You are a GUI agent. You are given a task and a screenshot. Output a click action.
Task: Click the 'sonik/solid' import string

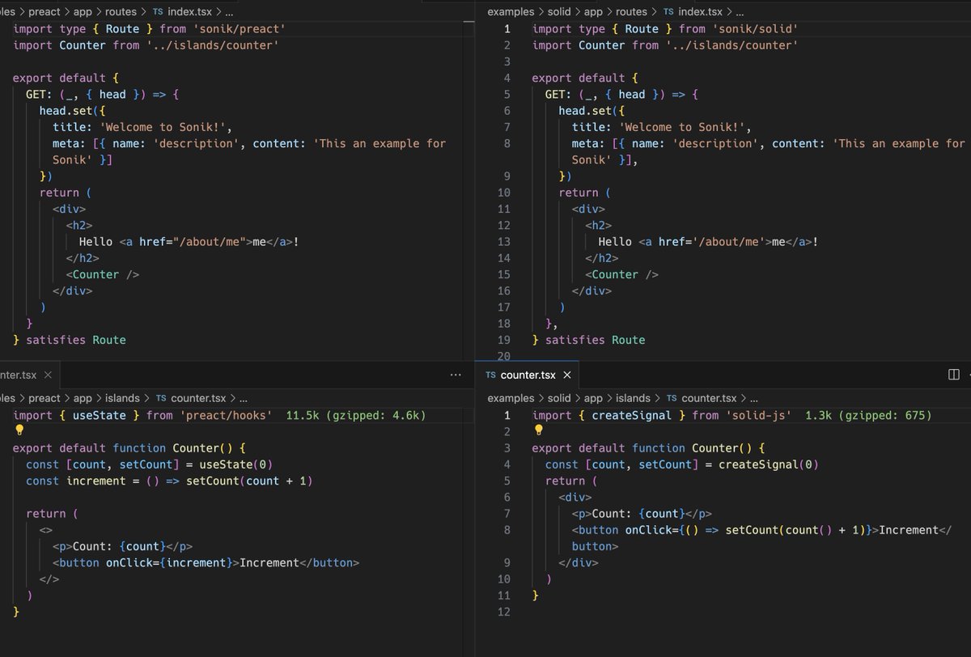click(x=755, y=29)
